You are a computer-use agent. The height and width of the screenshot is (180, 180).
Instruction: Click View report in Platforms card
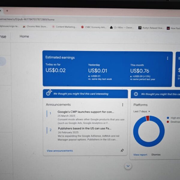[x=140, y=154]
